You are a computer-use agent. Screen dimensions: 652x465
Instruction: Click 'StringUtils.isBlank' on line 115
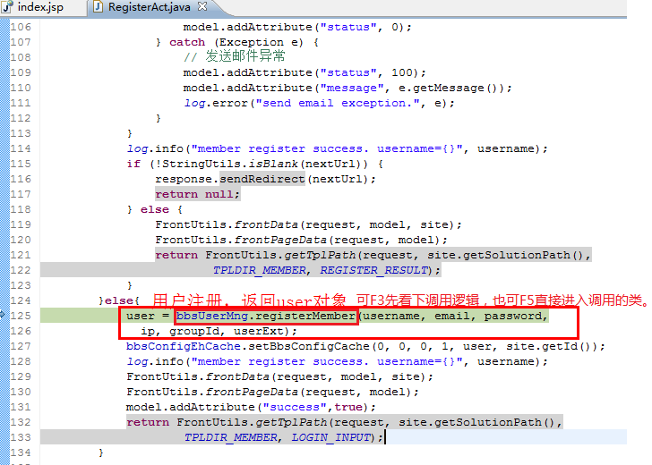pyautogui.click(x=230, y=164)
